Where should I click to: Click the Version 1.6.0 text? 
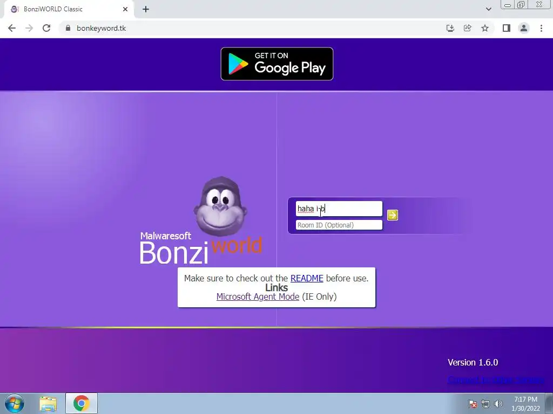(473, 362)
